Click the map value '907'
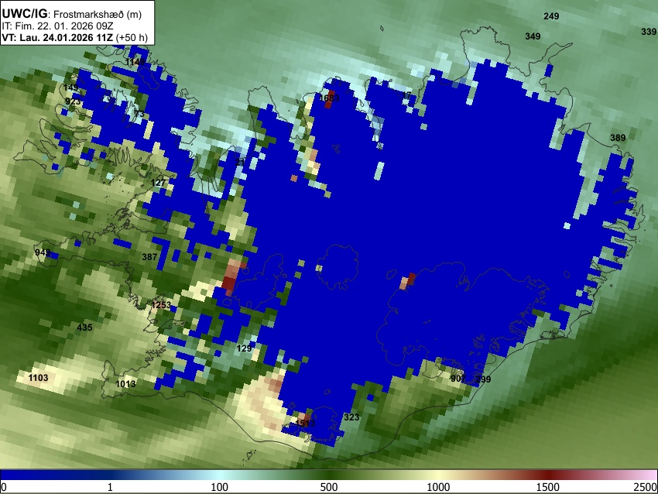The width and height of the screenshot is (658, 494). click(458, 379)
